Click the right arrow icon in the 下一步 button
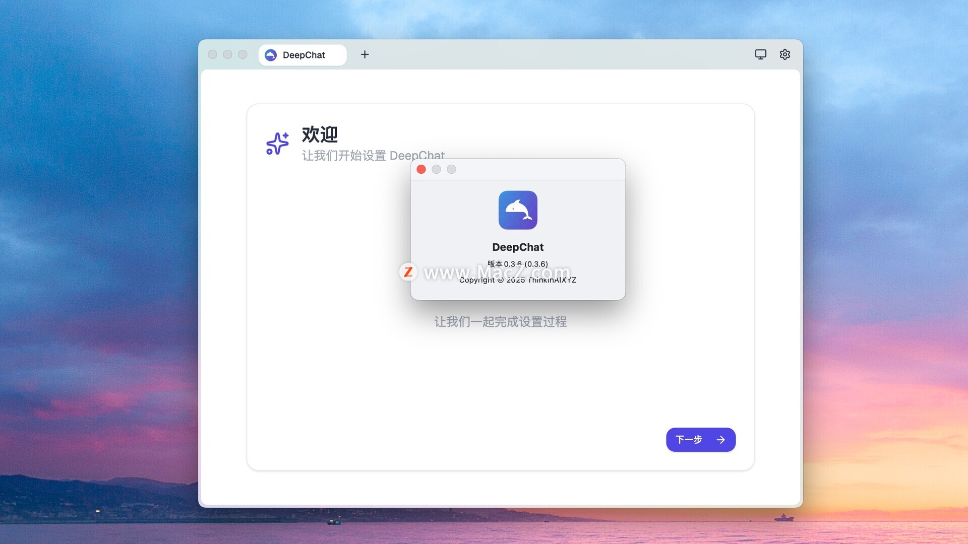968x544 pixels. tap(721, 440)
